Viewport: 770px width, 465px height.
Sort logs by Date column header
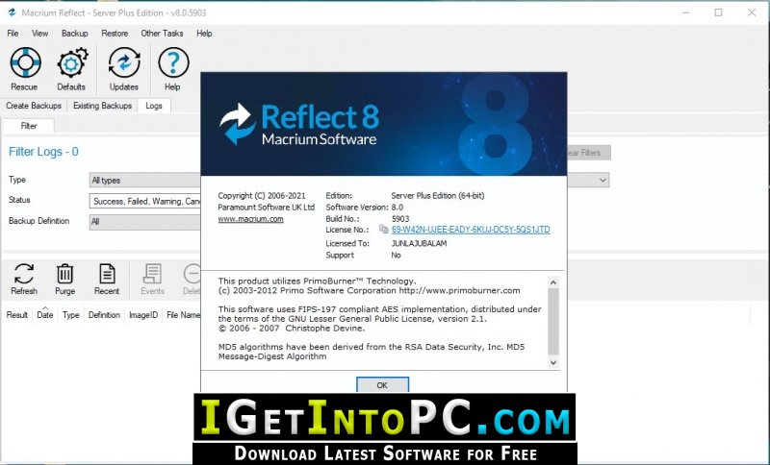[44, 314]
